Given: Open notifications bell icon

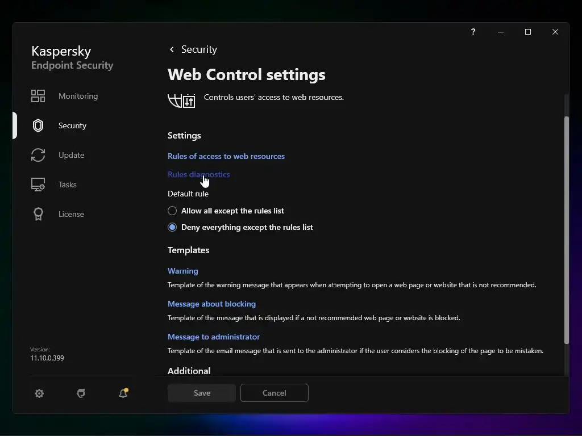Looking at the screenshot, I should [x=123, y=393].
